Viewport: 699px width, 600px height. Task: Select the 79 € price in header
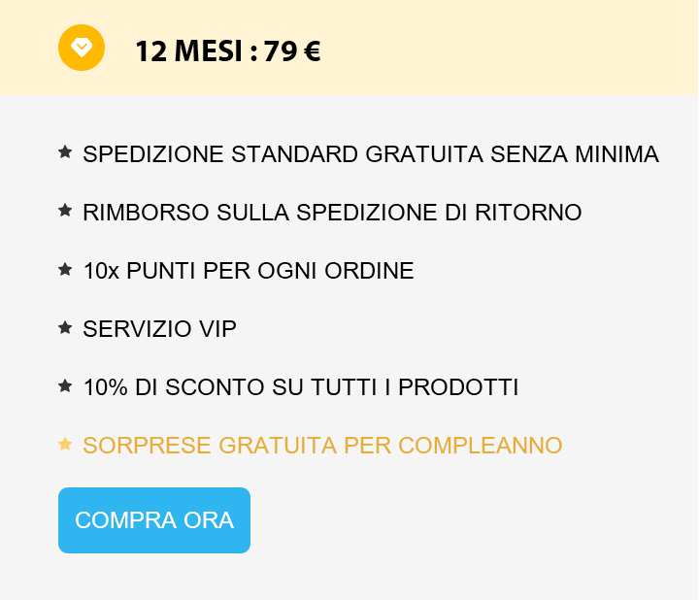(x=292, y=51)
